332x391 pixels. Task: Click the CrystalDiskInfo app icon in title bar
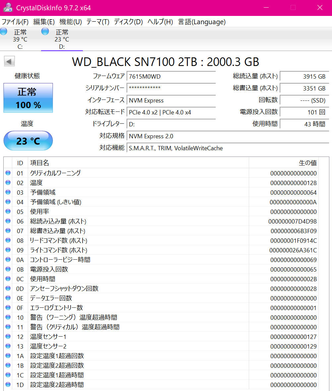click(8, 7)
